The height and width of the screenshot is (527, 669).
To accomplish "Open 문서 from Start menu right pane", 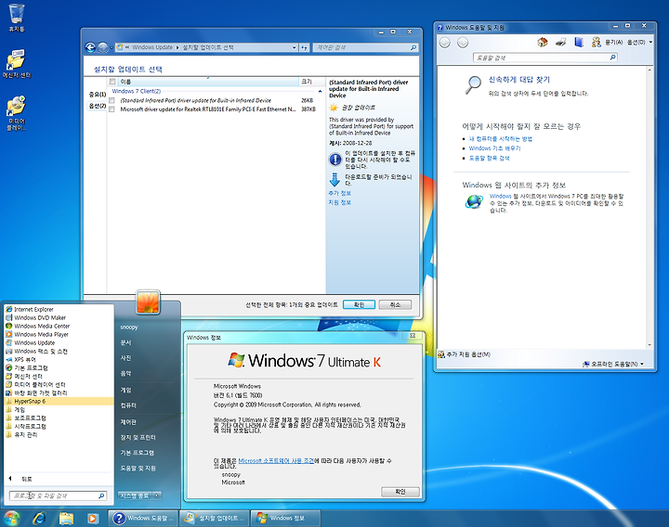I will 125,342.
